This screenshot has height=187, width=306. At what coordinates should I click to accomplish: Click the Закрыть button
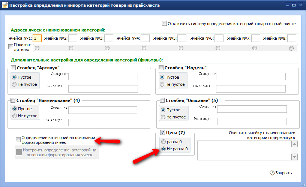tap(280, 173)
